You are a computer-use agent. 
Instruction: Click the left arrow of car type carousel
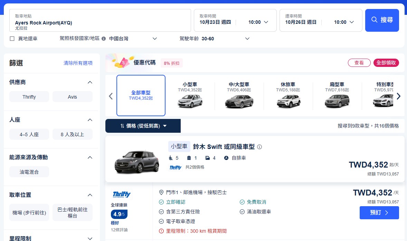[x=111, y=96]
